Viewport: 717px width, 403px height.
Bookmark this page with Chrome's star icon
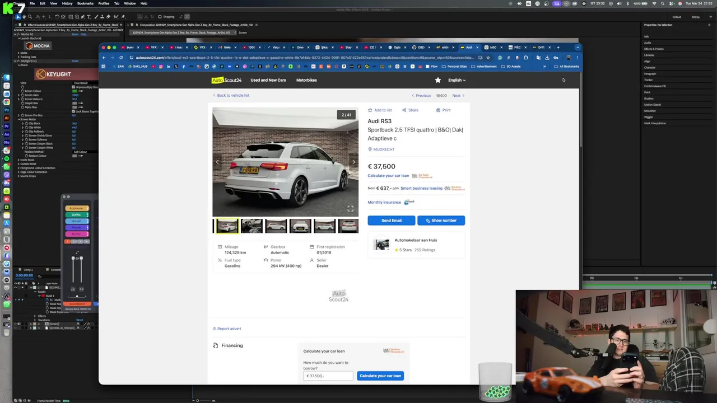point(488,58)
